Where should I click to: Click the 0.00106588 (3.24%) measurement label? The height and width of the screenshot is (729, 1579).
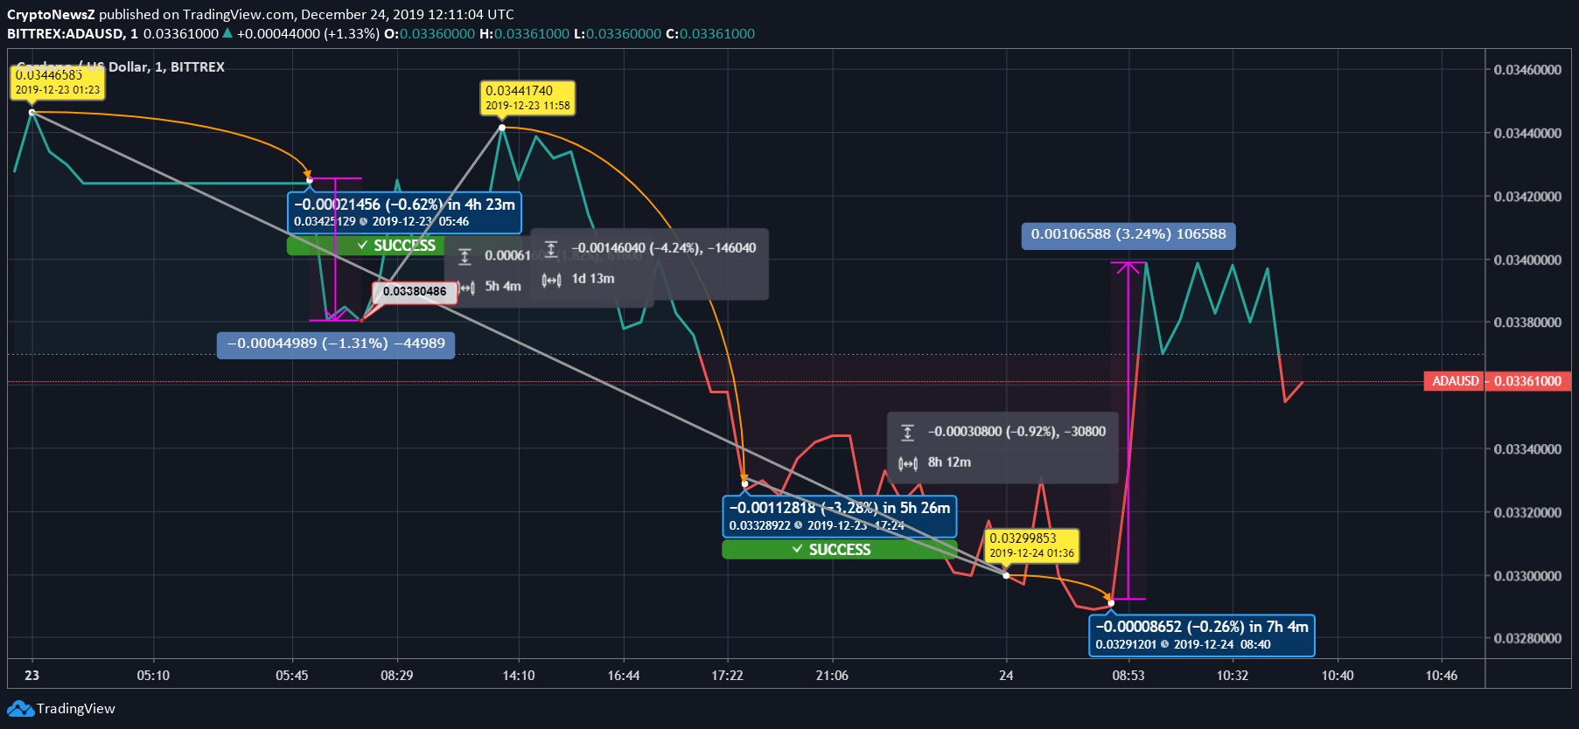tap(1128, 234)
